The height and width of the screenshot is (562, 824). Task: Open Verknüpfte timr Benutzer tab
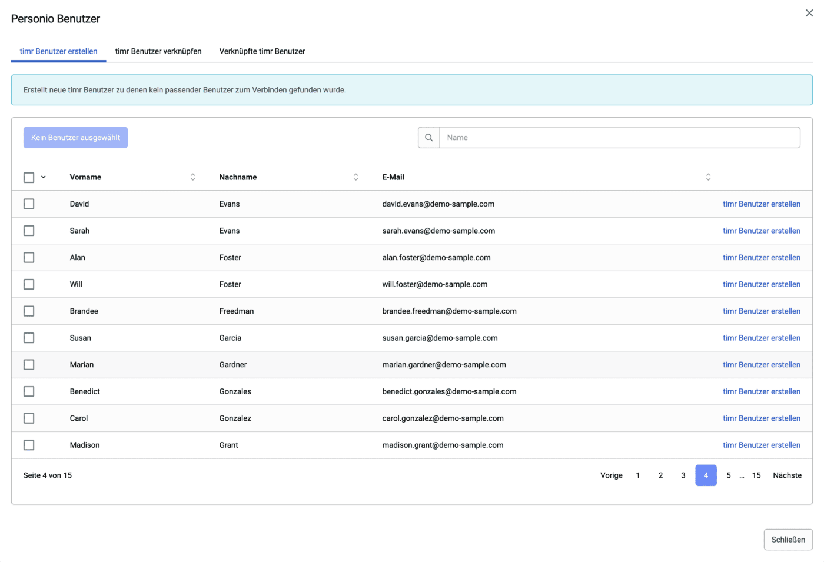click(262, 51)
